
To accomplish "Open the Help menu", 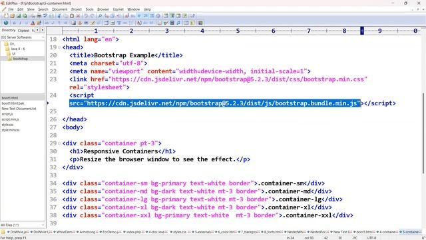I will coord(147,9).
